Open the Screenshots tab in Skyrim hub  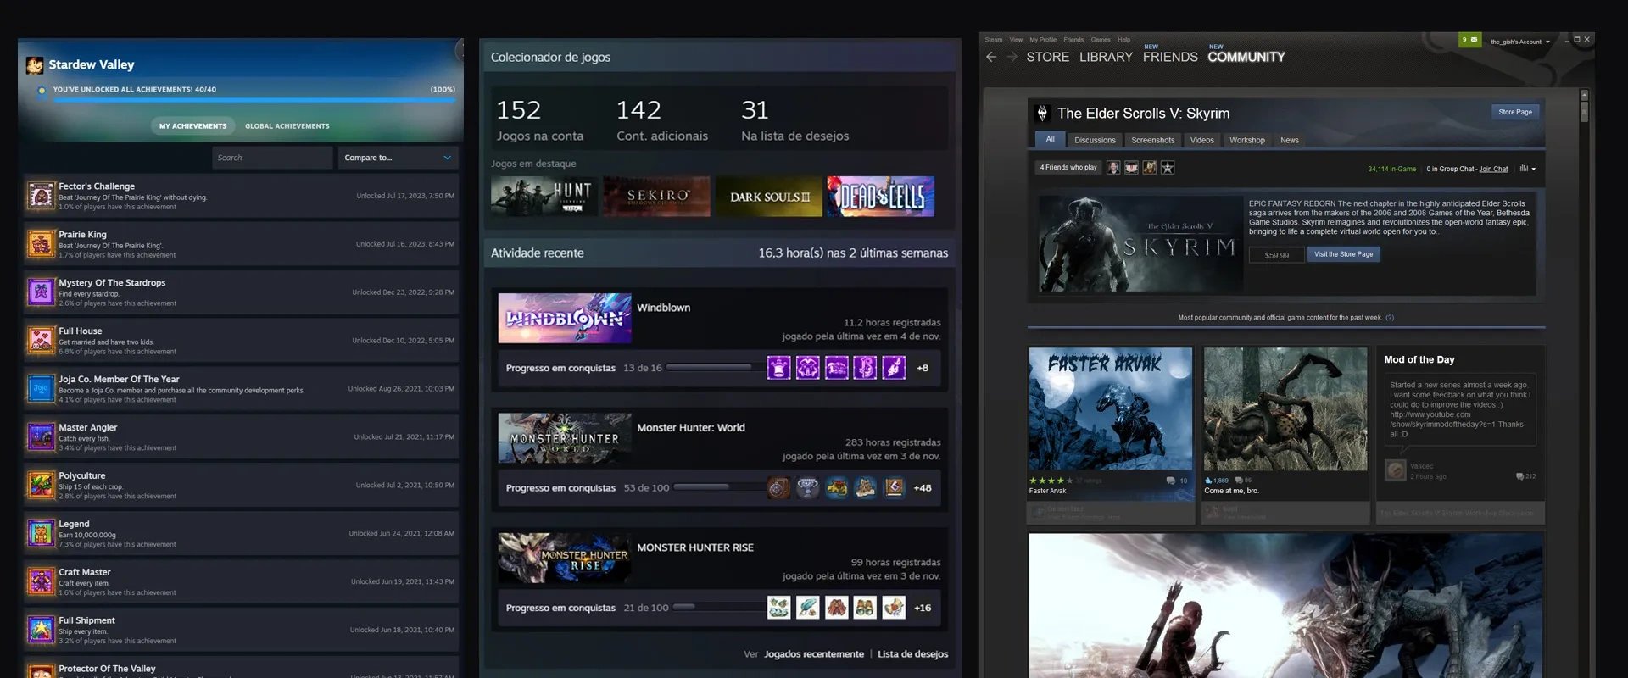(x=1152, y=140)
